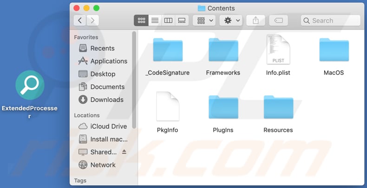Click the Share toolbar button
367x188 pixels.
click(256, 20)
